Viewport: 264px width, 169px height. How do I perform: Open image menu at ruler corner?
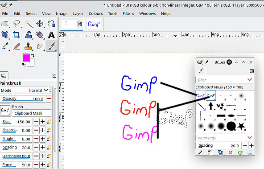point(62,35)
